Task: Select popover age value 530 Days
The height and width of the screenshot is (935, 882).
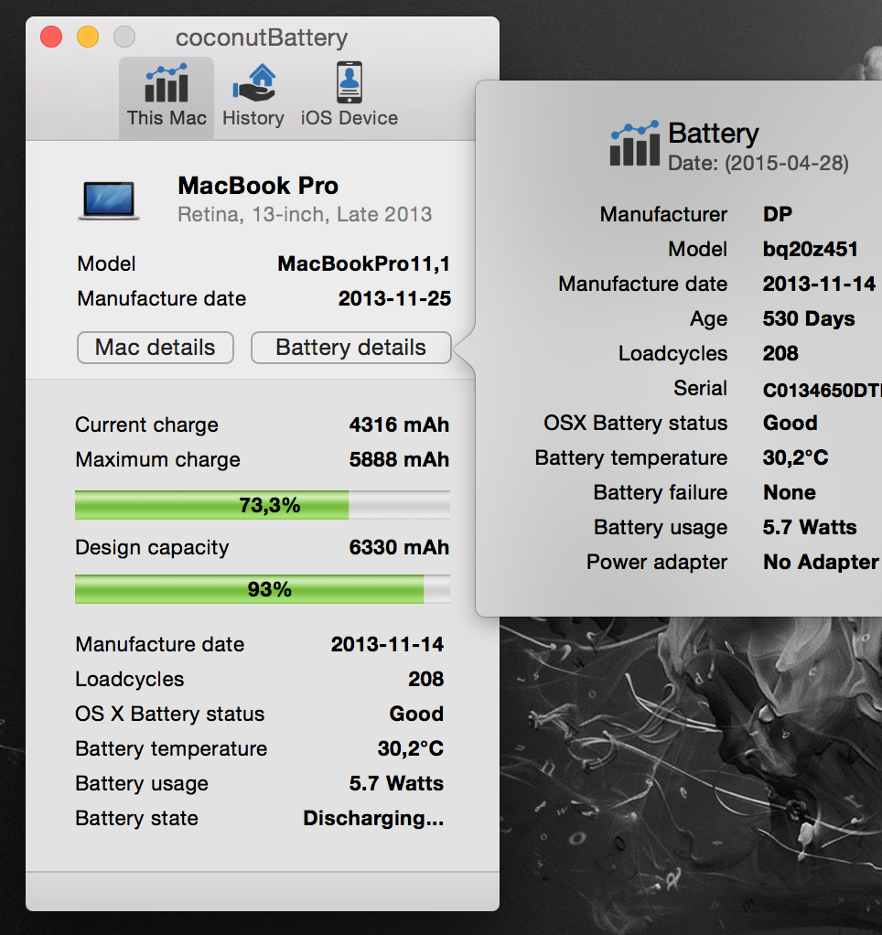Action: point(809,318)
